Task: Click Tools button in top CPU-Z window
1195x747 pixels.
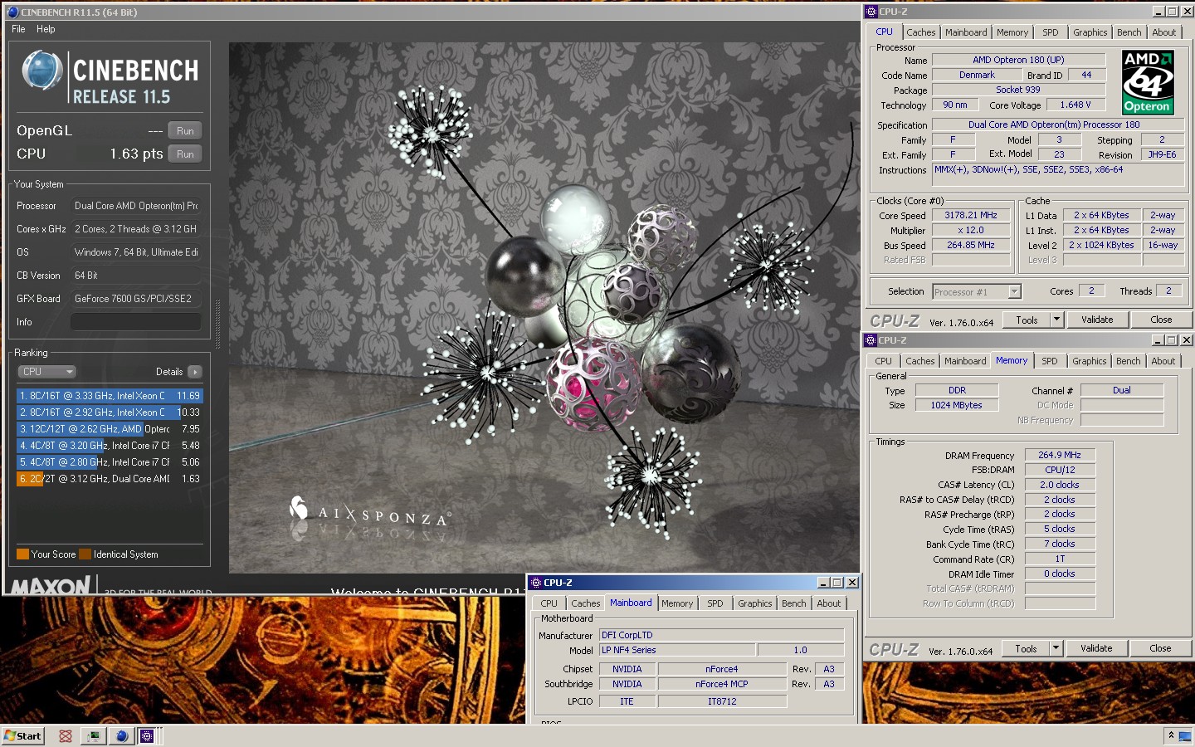Action: click(1027, 320)
